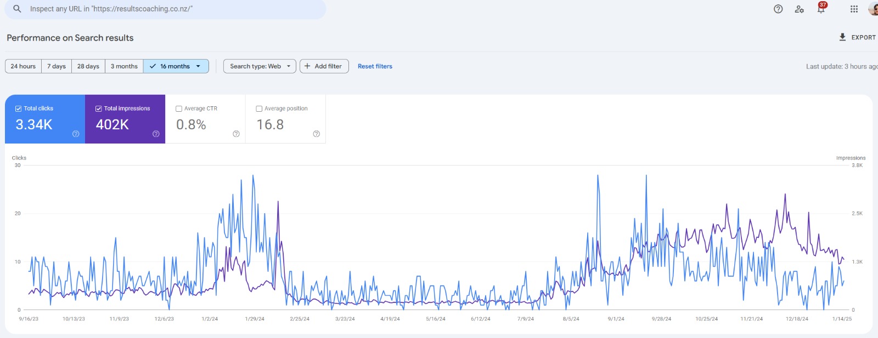Click help icon on Average position card
The width and height of the screenshot is (878, 338).
(316, 134)
